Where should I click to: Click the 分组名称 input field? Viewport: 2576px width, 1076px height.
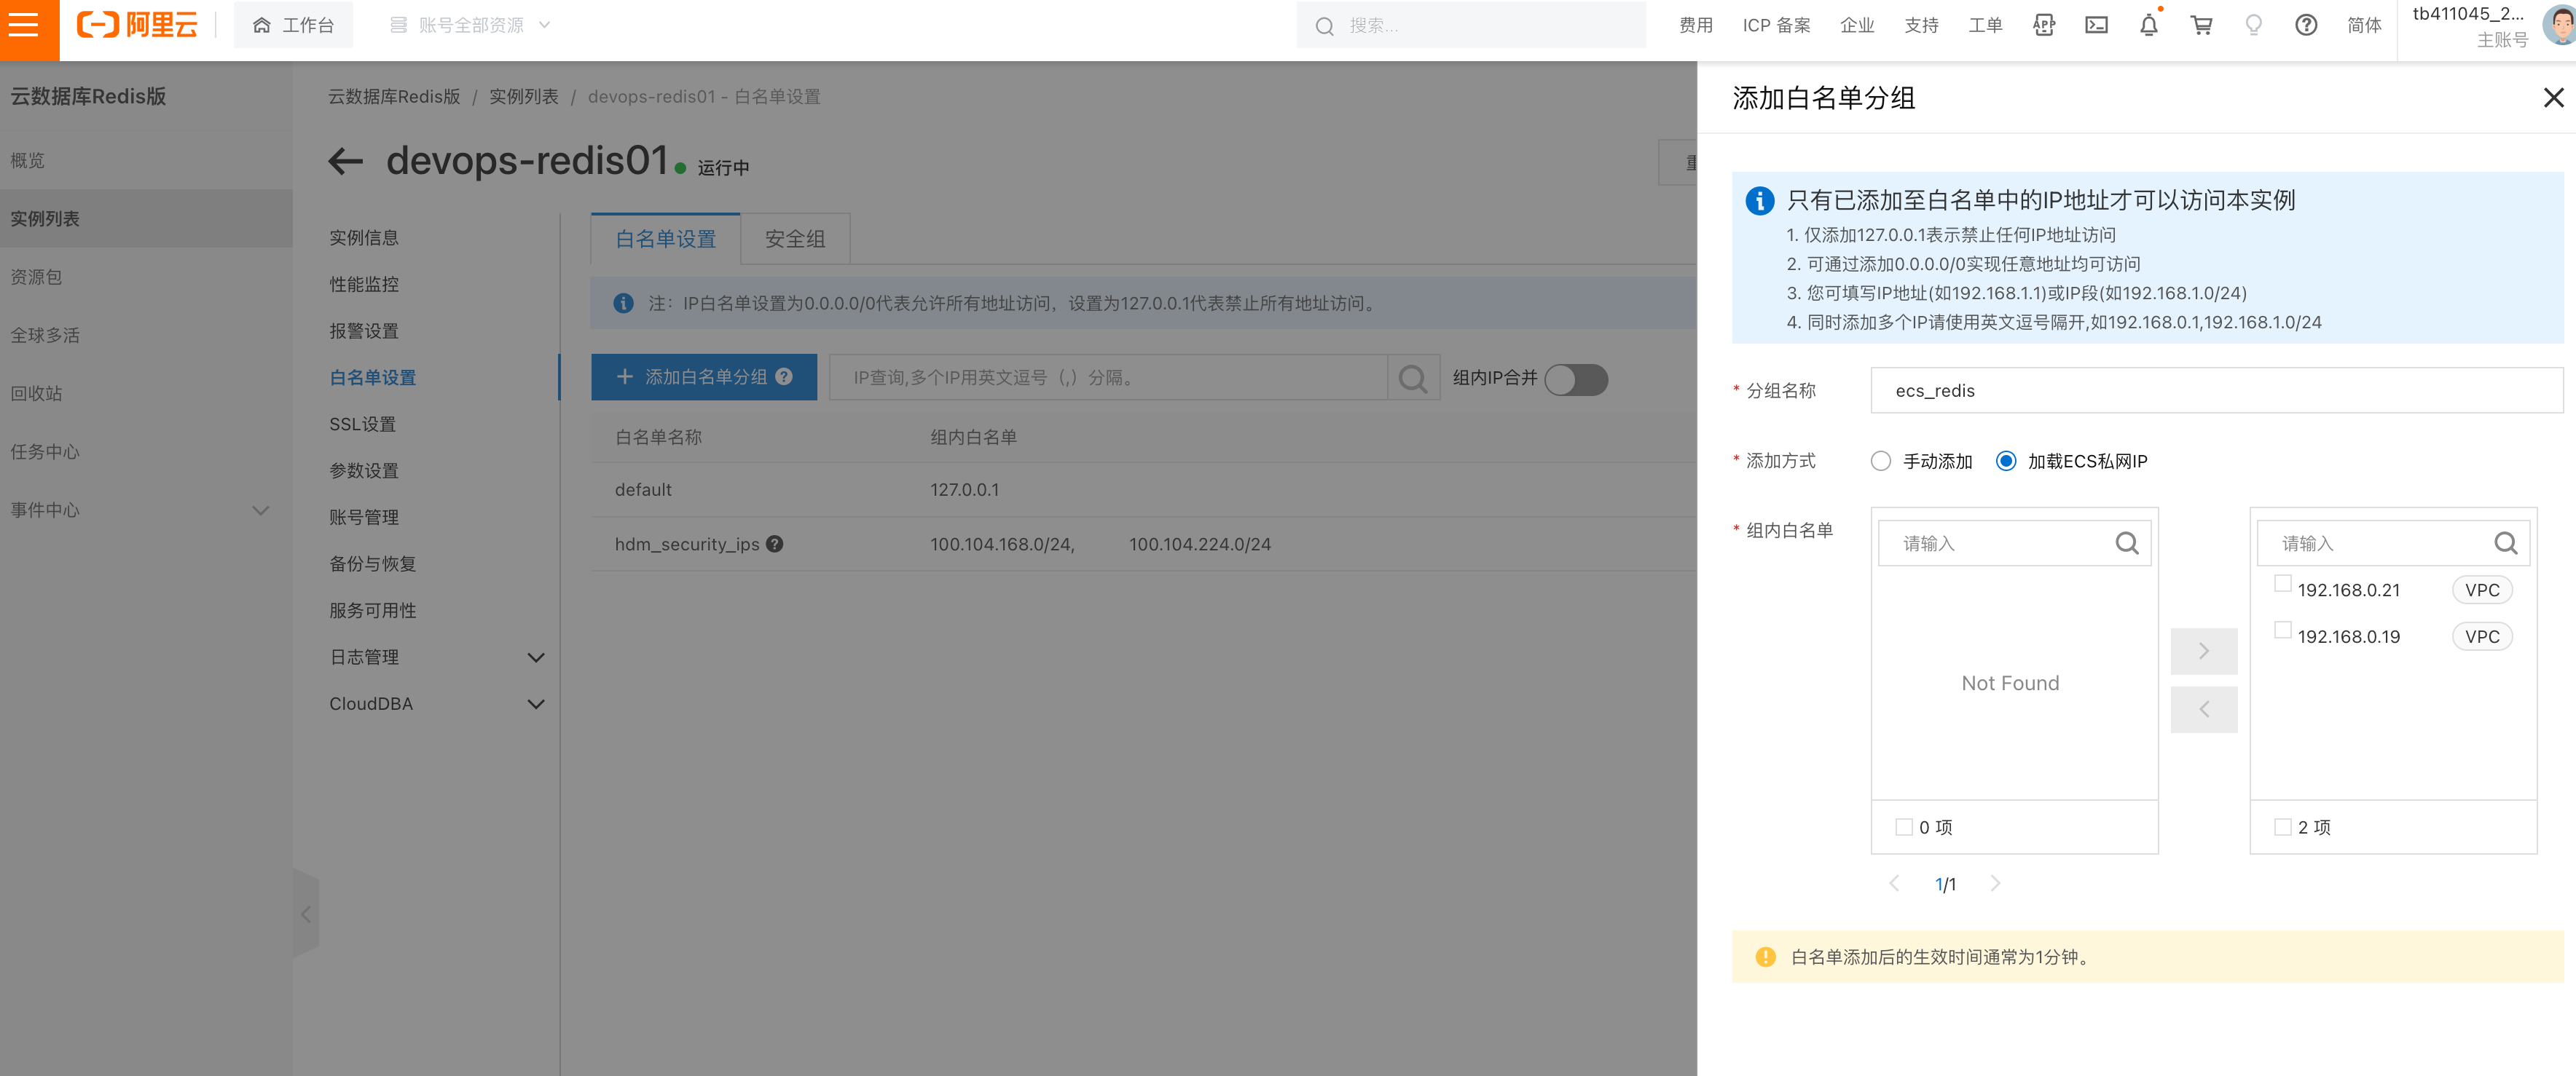(x=2215, y=392)
